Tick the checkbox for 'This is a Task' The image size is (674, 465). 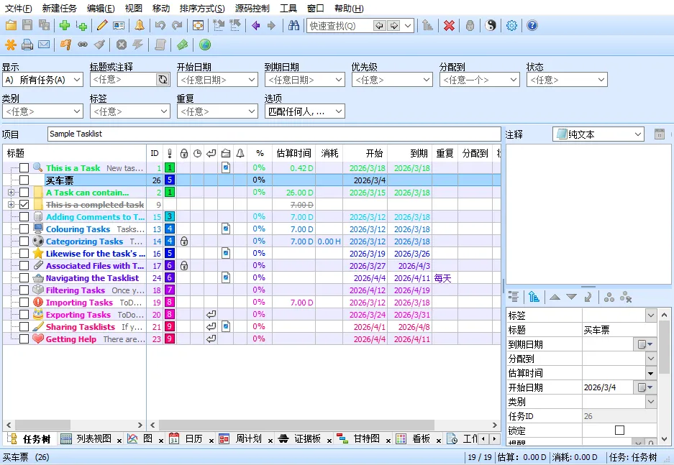(x=24, y=168)
